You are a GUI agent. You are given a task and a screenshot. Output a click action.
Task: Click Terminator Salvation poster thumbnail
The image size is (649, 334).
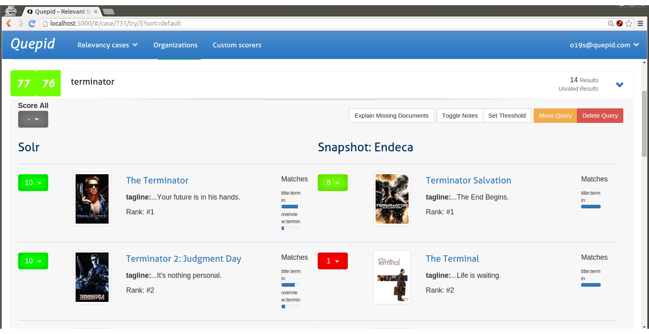392,199
